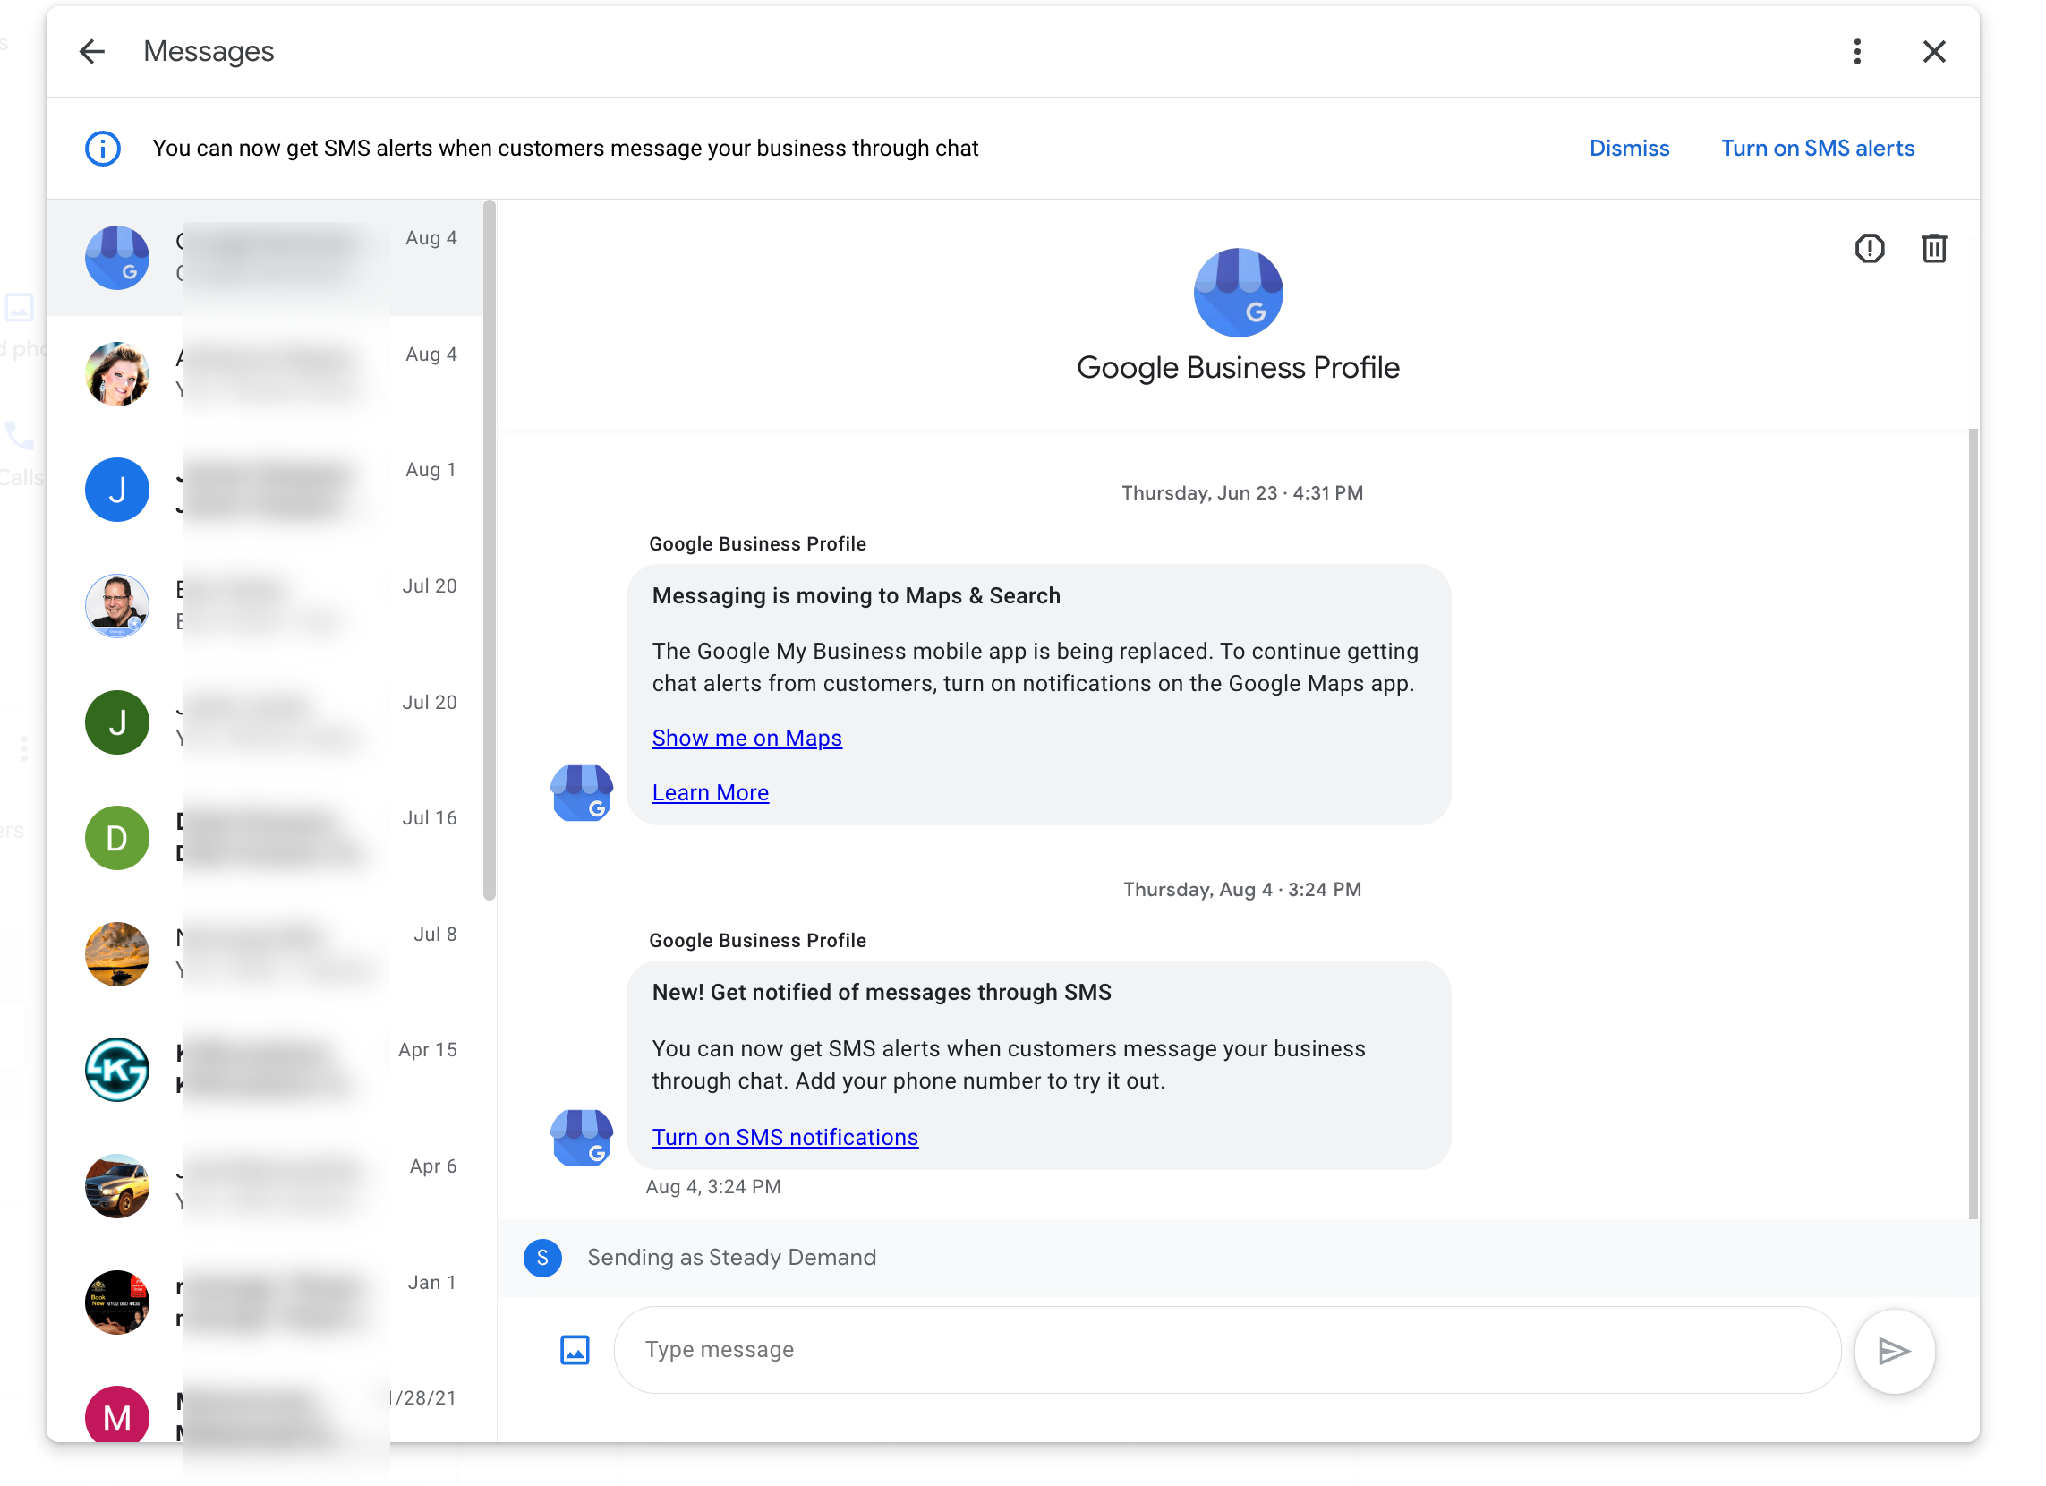The width and height of the screenshot is (2046, 1486).
Task: Click the report spam icon
Action: [x=1869, y=248]
